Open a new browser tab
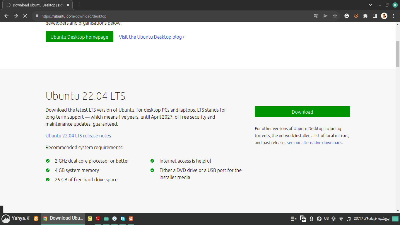This screenshot has width=400, height=225. 79,5
